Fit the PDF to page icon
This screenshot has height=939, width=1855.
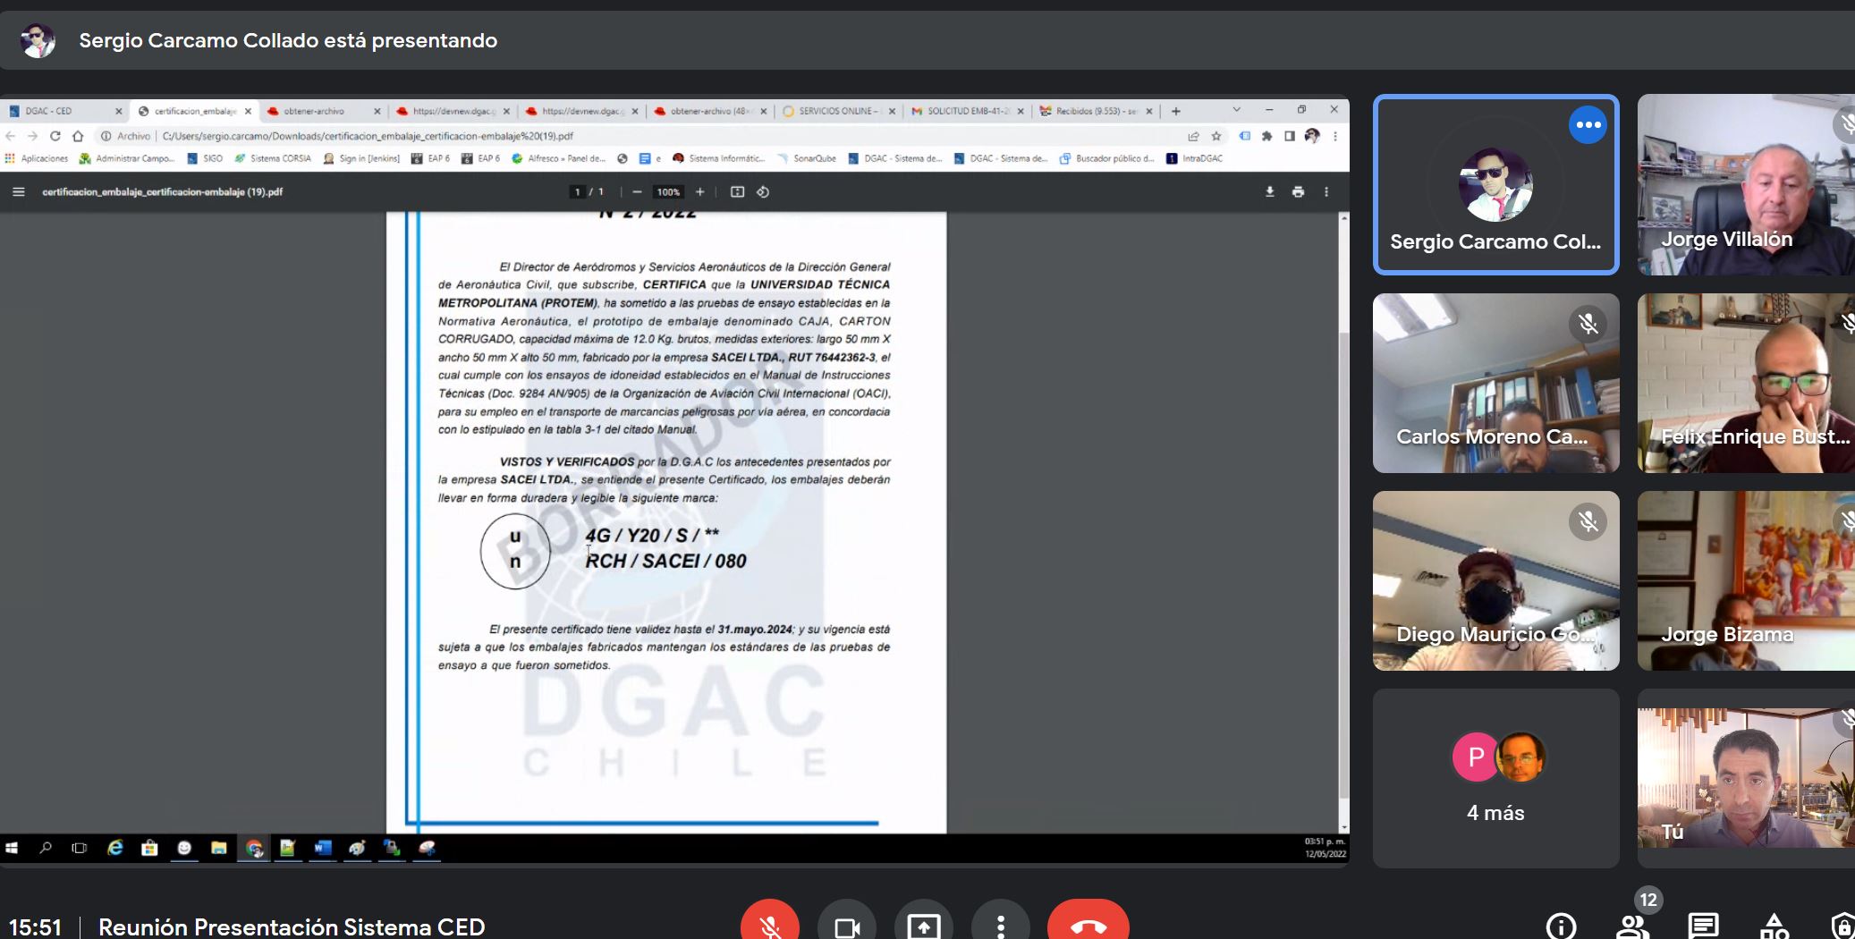737,191
